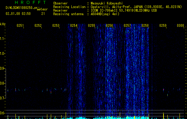Click the Observer name Masayuki Kobayashi
This screenshot has height=119, width=187.
(106, 3)
